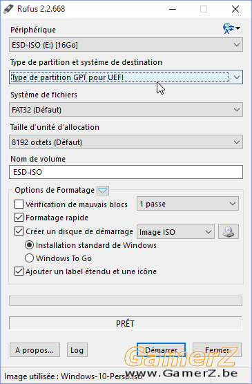Open the Périphérique device dropdown
The height and width of the screenshot is (384, 252).
[x=126, y=45]
